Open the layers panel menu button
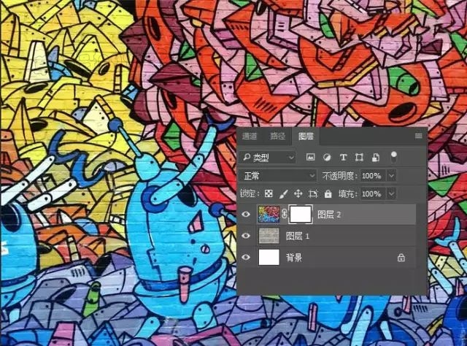Viewport: 467px width, 346px height. tap(418, 136)
